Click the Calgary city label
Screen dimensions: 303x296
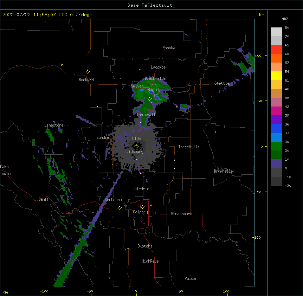click(x=140, y=212)
